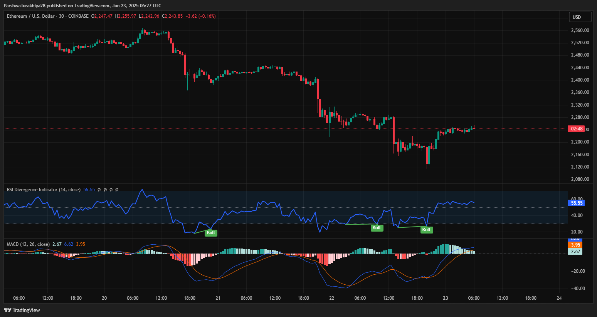Click the rightmost Bull label near RSI low

click(426, 230)
